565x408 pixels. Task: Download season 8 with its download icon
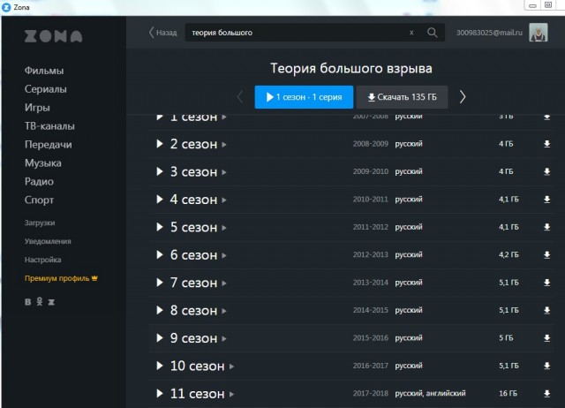(546, 310)
